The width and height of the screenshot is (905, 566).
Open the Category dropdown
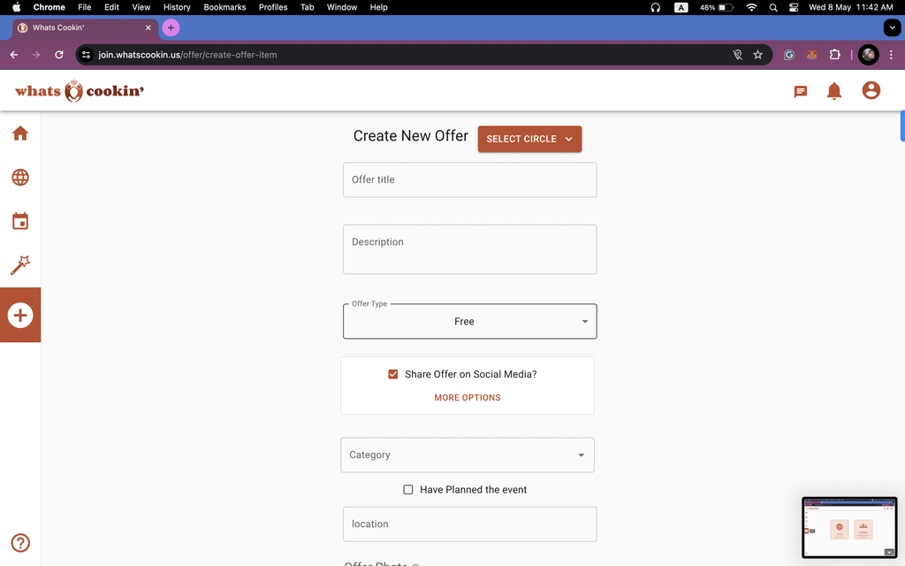pyautogui.click(x=468, y=455)
